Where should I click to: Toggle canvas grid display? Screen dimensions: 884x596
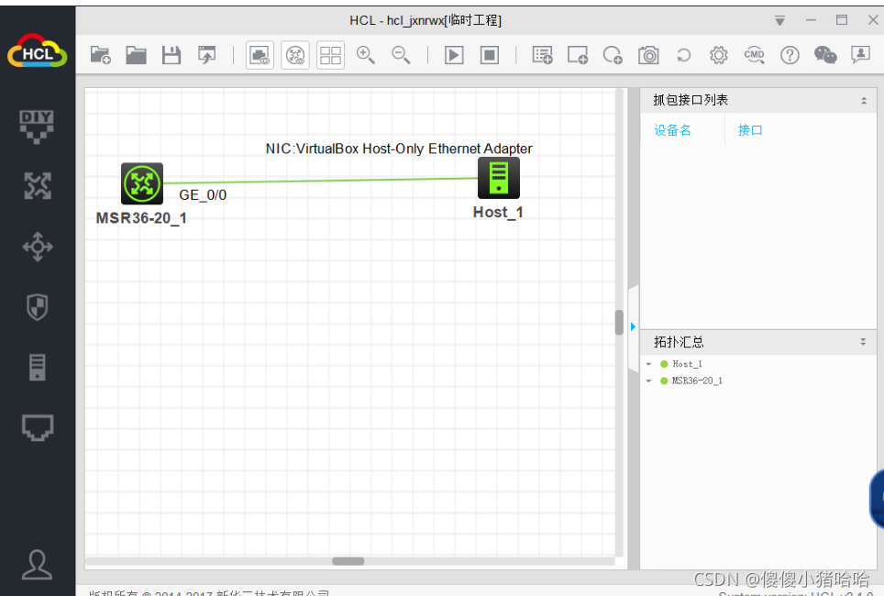pos(330,55)
